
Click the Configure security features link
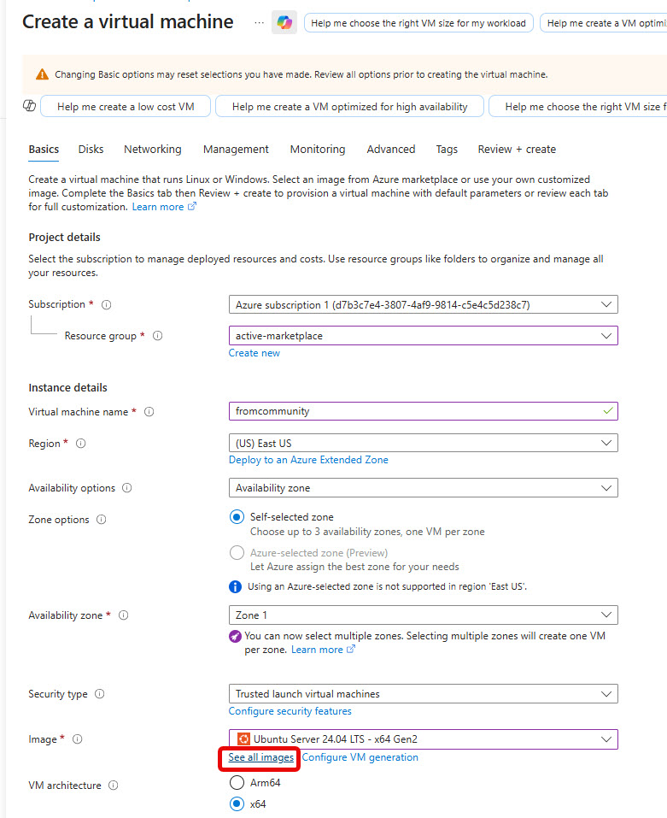(290, 711)
